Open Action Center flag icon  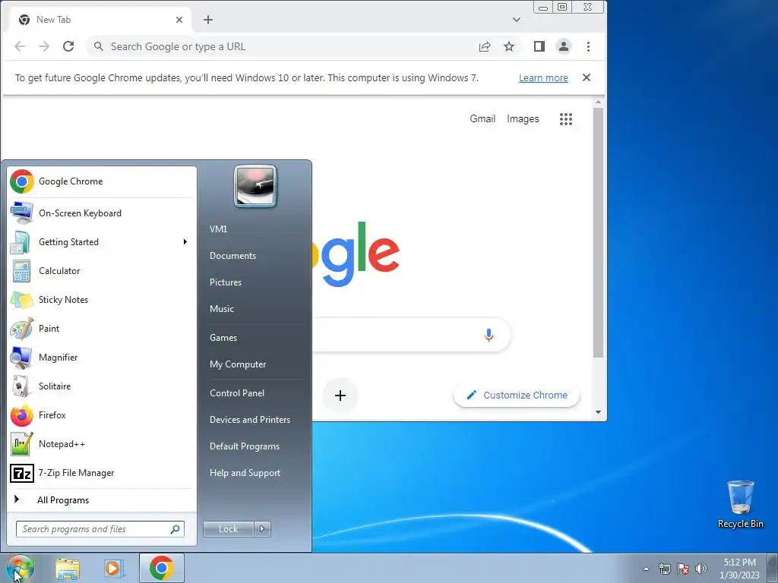coord(683,569)
